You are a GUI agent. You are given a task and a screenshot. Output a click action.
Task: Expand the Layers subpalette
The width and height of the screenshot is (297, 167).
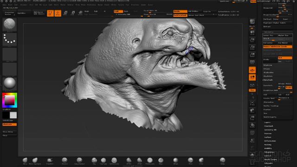(267, 122)
